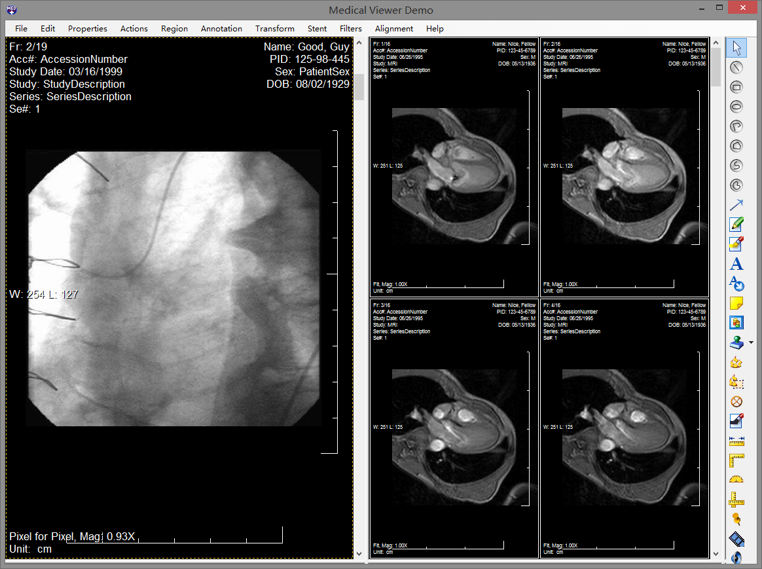Select the ruler distance measurement tool
The image size is (762, 569).
[736, 441]
